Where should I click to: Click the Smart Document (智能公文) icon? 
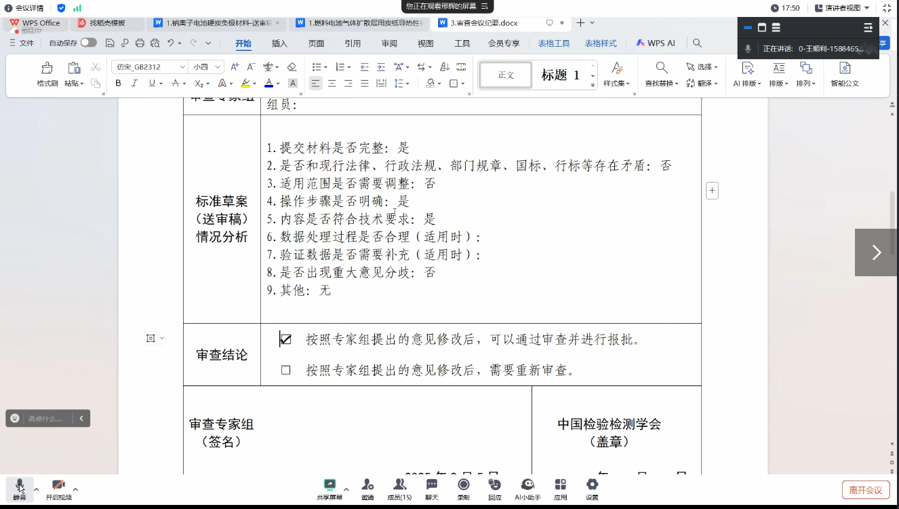(844, 69)
